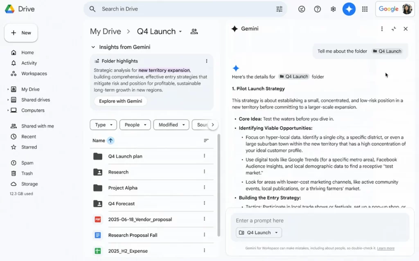The width and height of the screenshot is (419, 261).
Task: Click the ready-to-approve checkmark icon
Action: pos(302,9)
